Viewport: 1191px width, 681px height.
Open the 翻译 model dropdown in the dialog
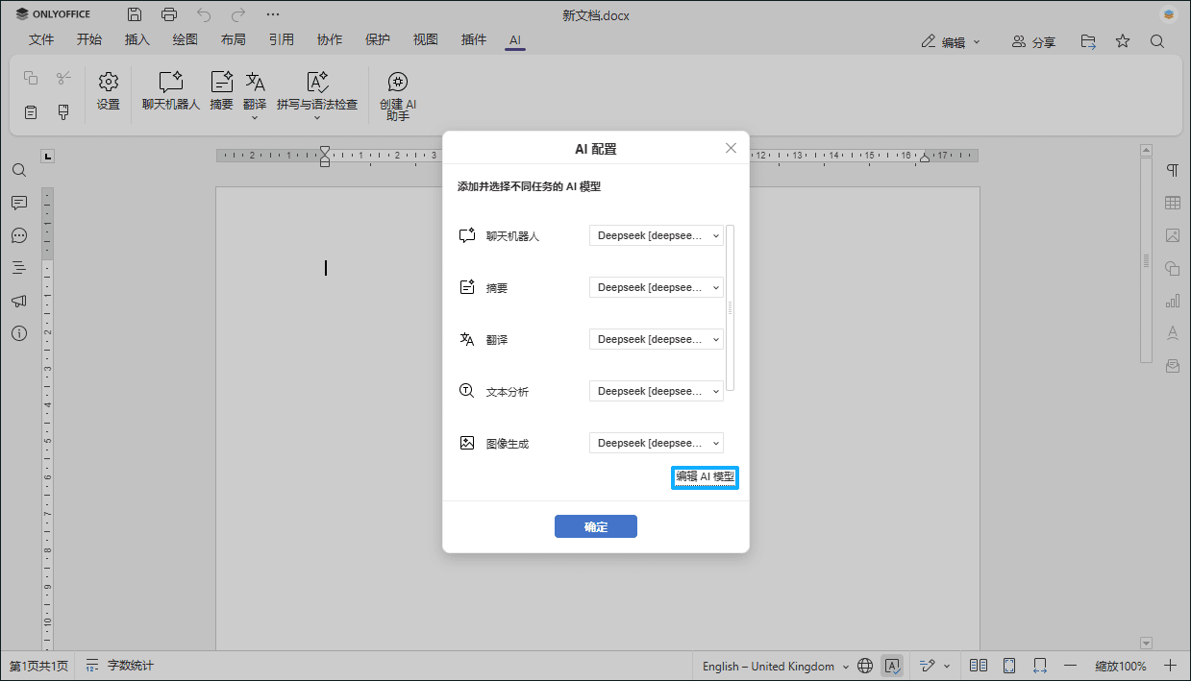(657, 338)
